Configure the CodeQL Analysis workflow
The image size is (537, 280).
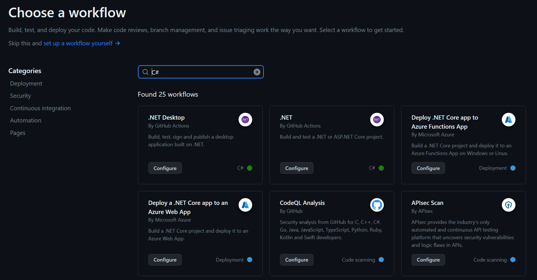[x=297, y=260]
